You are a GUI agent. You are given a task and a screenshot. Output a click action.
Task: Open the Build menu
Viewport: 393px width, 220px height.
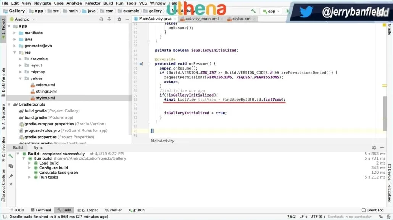108,3
